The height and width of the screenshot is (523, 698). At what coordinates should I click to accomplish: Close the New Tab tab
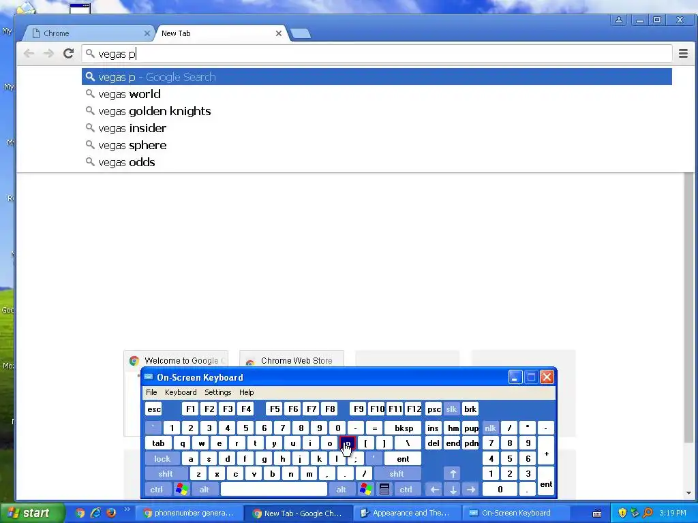[x=279, y=33]
